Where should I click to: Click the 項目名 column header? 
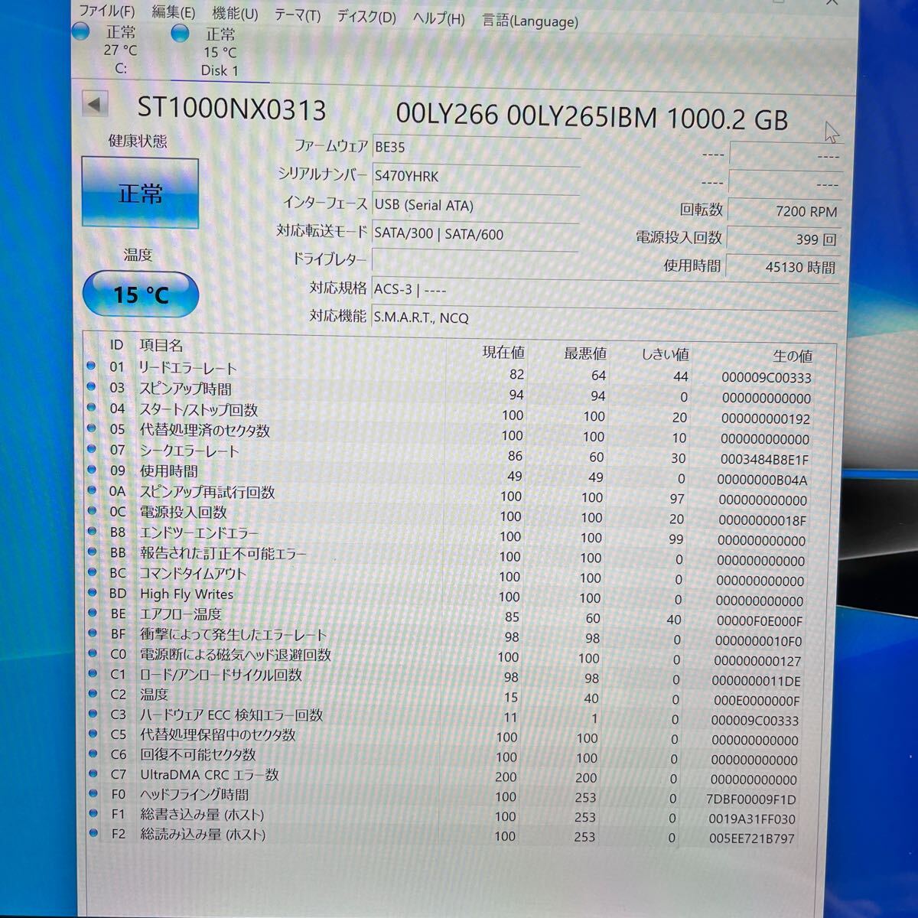click(x=161, y=346)
